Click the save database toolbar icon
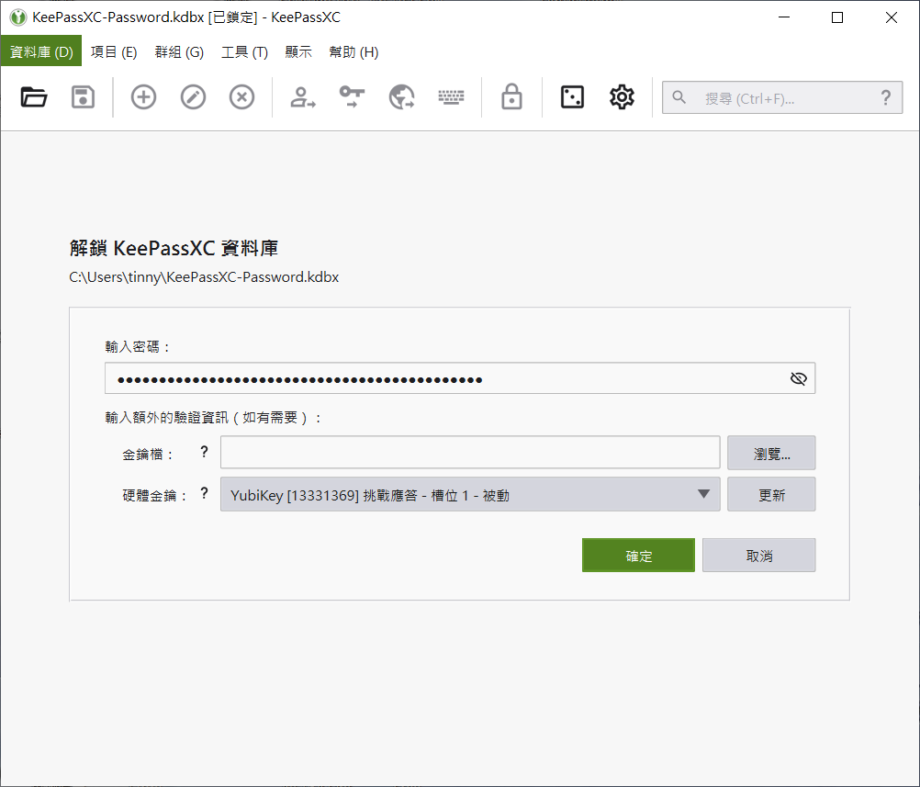Screen dimensions: 920x787 pyautogui.click(x=83, y=96)
